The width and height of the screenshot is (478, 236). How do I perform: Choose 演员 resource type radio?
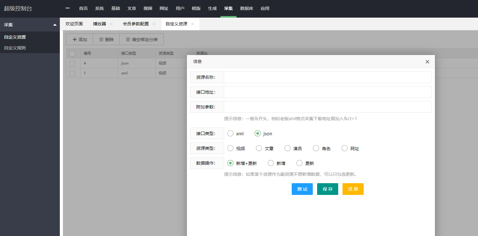pos(287,148)
